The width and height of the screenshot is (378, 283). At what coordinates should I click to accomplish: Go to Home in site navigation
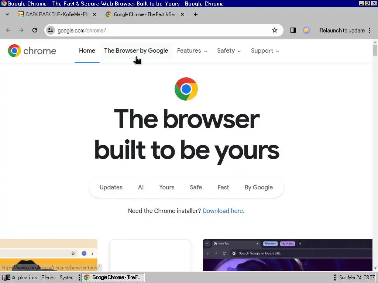click(87, 51)
